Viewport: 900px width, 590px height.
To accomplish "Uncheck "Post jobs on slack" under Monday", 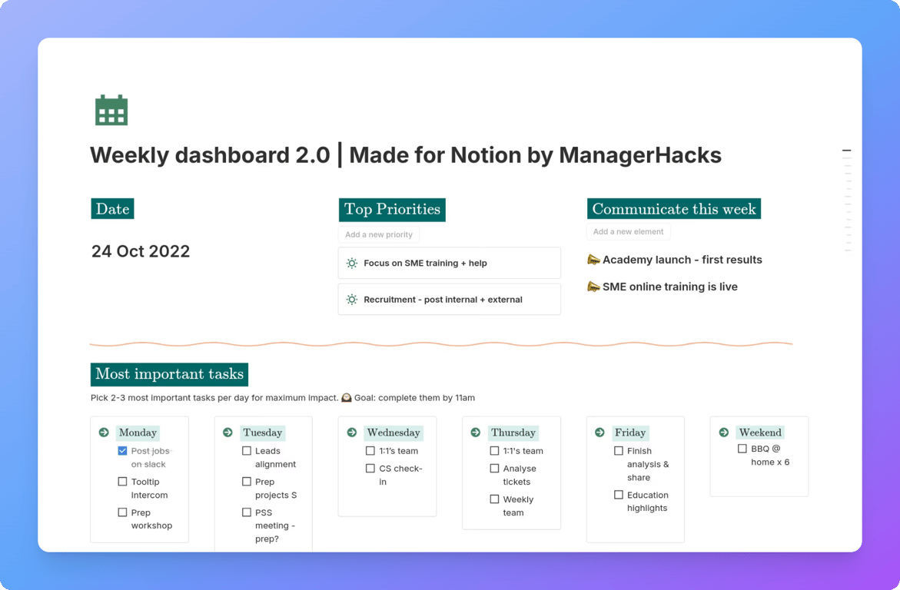I will pyautogui.click(x=121, y=451).
